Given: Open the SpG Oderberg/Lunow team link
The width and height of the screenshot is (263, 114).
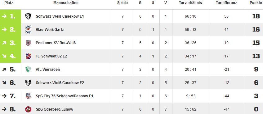Looking at the screenshot, I should [x=55, y=109].
